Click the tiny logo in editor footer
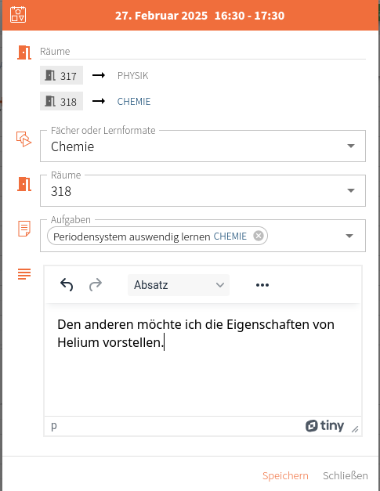This screenshot has height=491, width=380. (x=324, y=426)
